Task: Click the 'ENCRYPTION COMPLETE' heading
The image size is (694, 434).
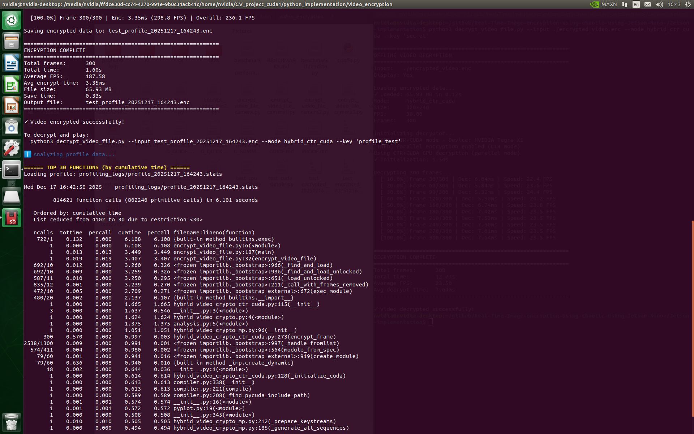Action: pos(55,50)
